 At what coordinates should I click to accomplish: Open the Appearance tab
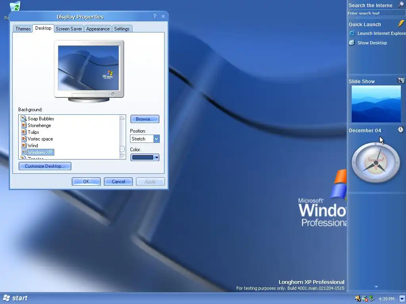click(x=98, y=28)
